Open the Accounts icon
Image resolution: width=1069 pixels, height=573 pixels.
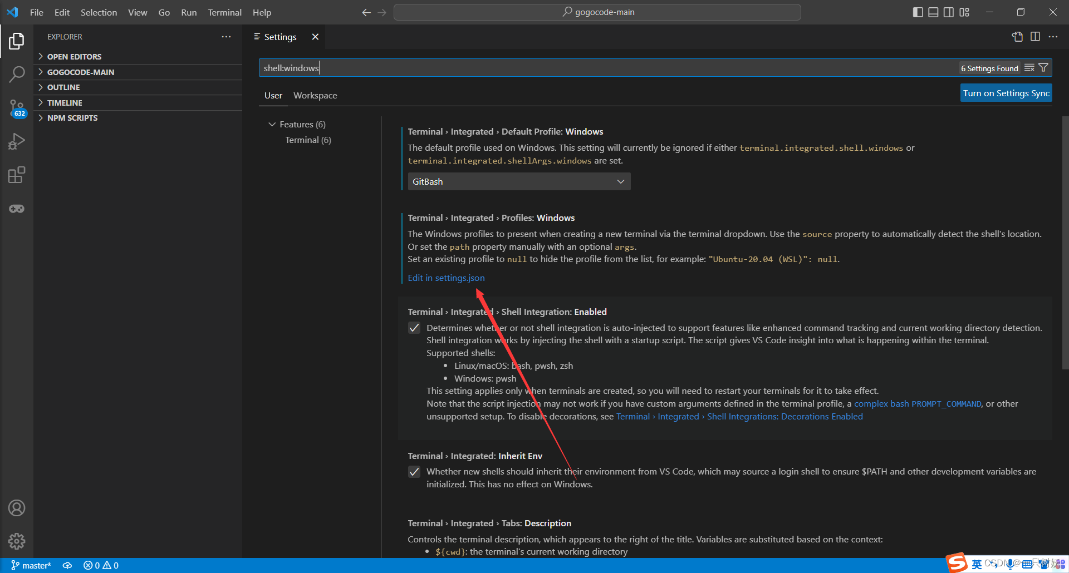[16, 507]
